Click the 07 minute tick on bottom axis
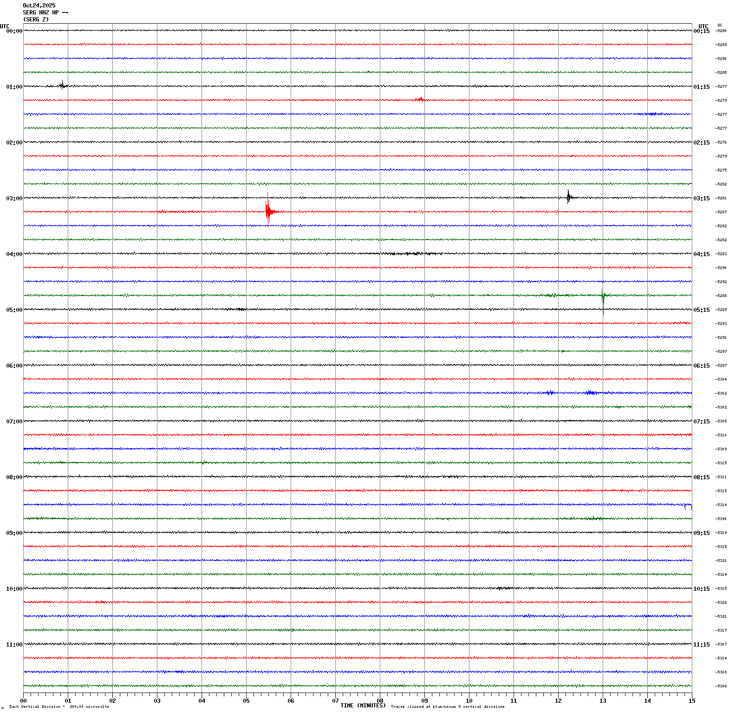 335,701
